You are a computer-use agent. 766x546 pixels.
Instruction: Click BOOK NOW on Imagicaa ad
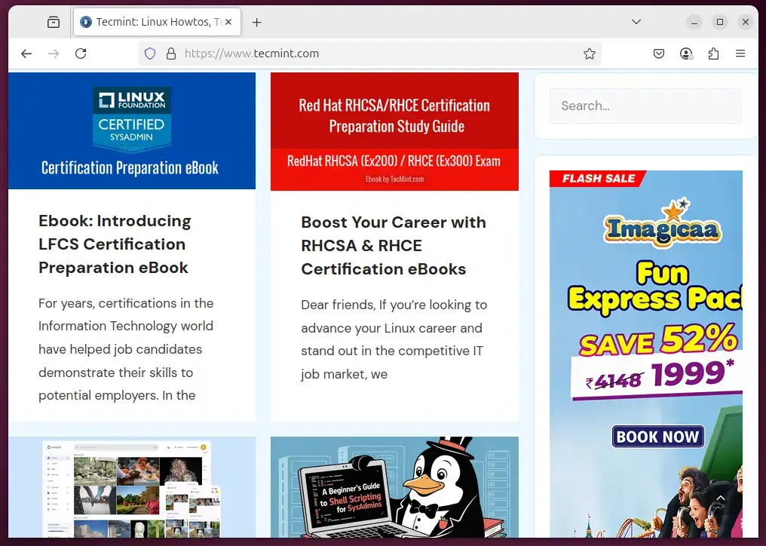[x=657, y=437]
